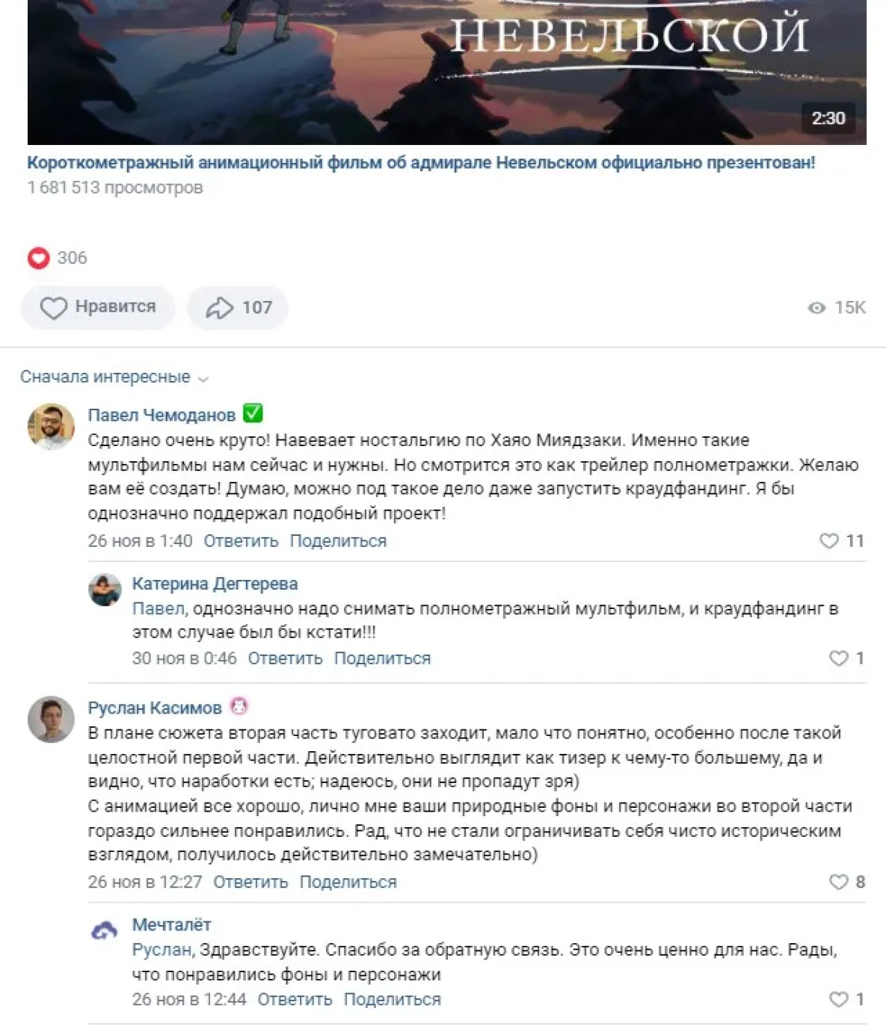The image size is (886, 1026).
Task: Click chevron arrow next to Сначала интересные
Action: tap(203, 380)
